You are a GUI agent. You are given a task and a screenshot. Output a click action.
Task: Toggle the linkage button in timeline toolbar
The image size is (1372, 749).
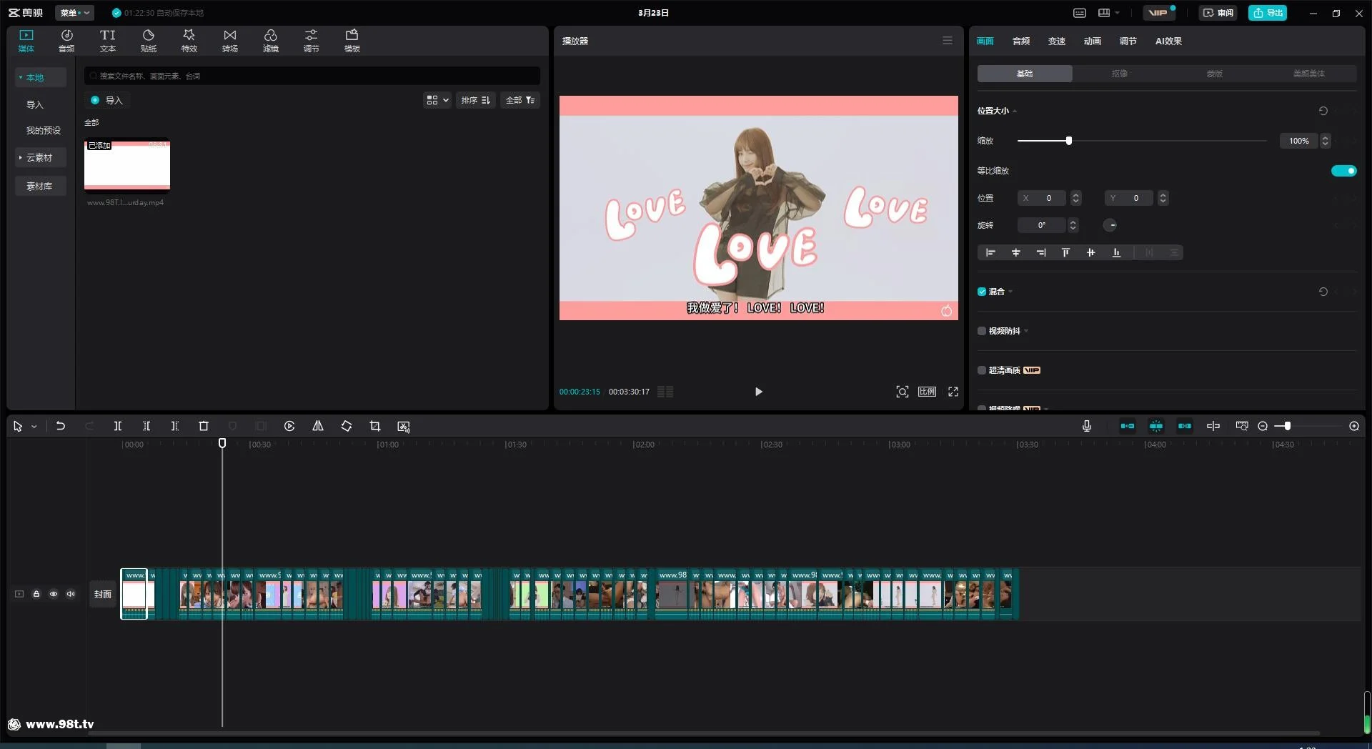click(x=1185, y=426)
